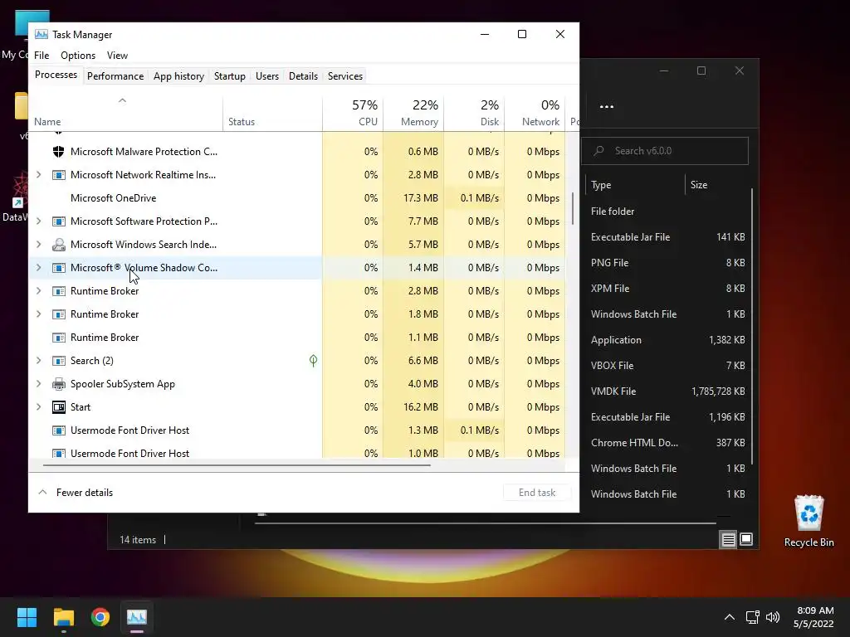Image resolution: width=850 pixels, height=637 pixels.
Task: Open the File menu in Task Manager
Action: coord(42,56)
